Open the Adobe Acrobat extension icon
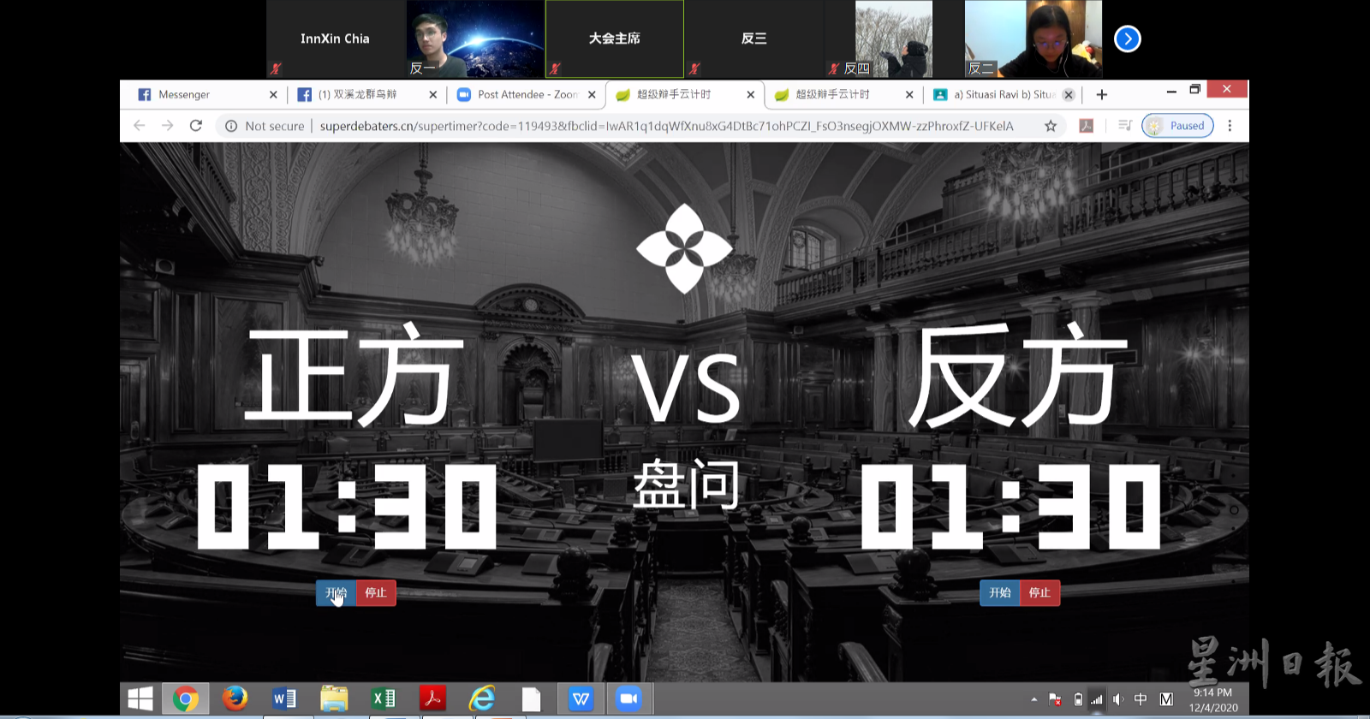This screenshot has height=719, width=1370. [1086, 126]
